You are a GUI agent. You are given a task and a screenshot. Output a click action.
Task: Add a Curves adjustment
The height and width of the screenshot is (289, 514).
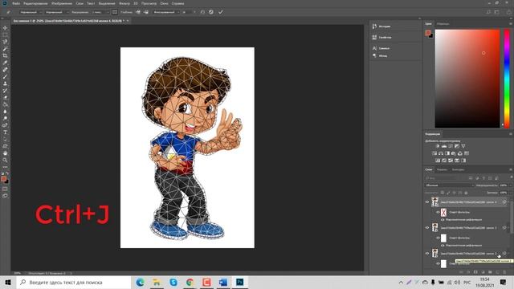coord(451,146)
